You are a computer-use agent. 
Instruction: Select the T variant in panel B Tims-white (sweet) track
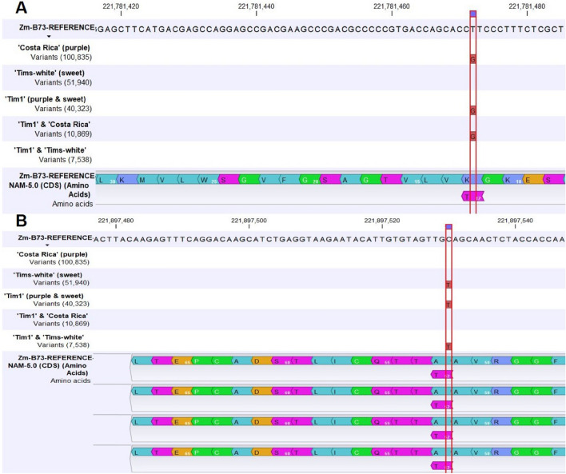click(x=448, y=285)
